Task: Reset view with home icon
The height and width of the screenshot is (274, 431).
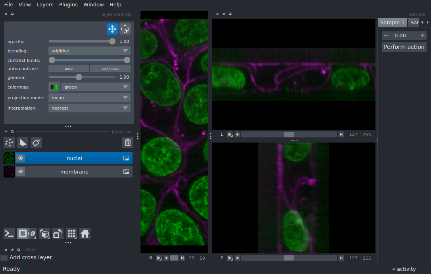Action: tap(85, 233)
